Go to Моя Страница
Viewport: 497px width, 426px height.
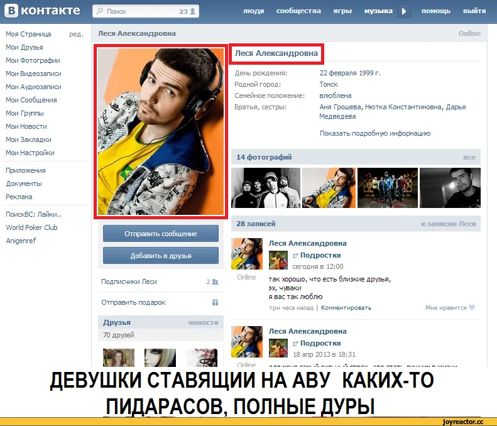(x=28, y=34)
